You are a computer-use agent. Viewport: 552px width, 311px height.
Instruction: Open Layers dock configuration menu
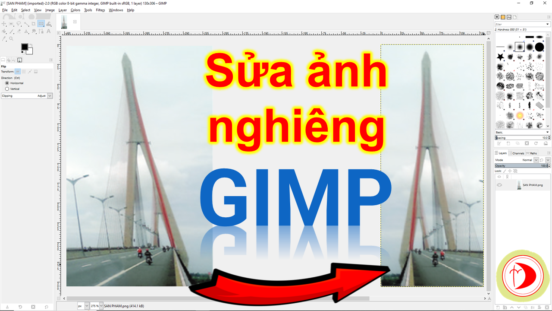click(549, 153)
